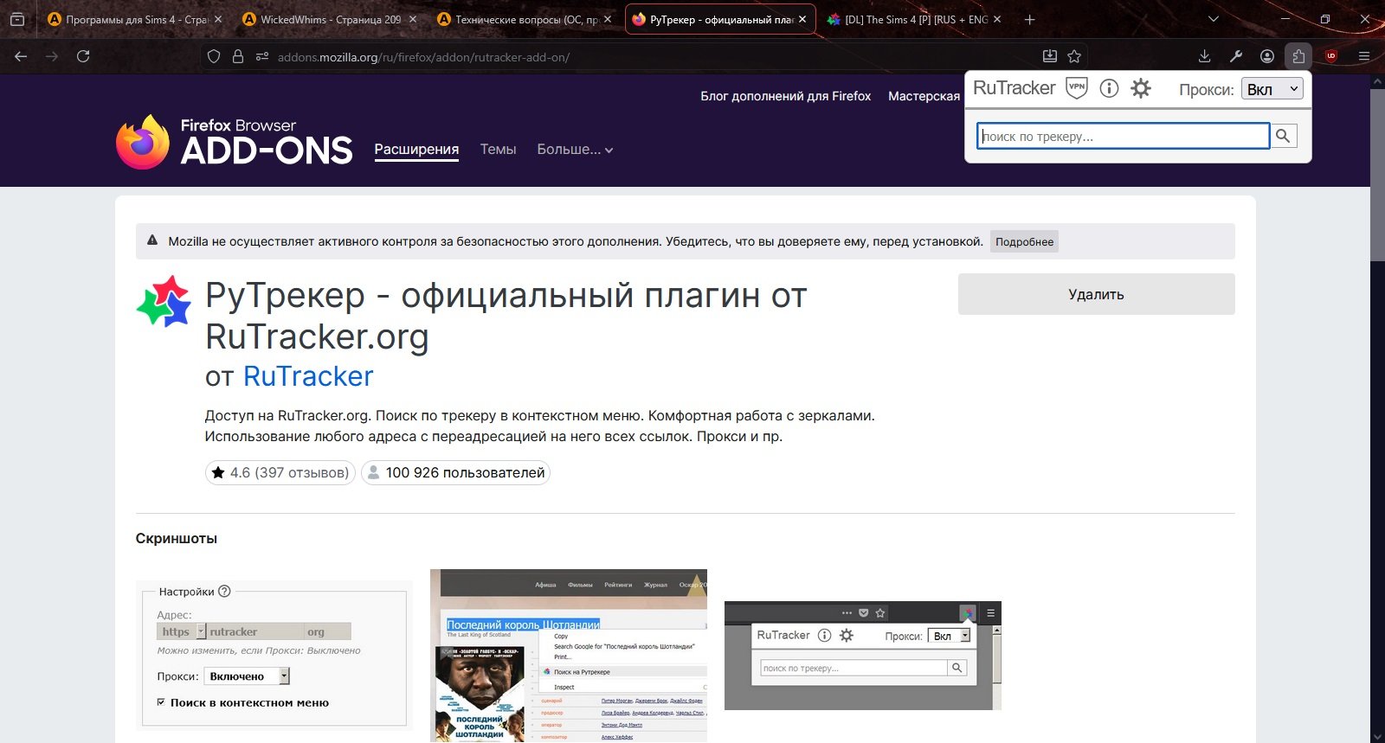1385x743 pixels.
Task: Click the Подробнее button in the warning banner
Action: click(x=1024, y=242)
